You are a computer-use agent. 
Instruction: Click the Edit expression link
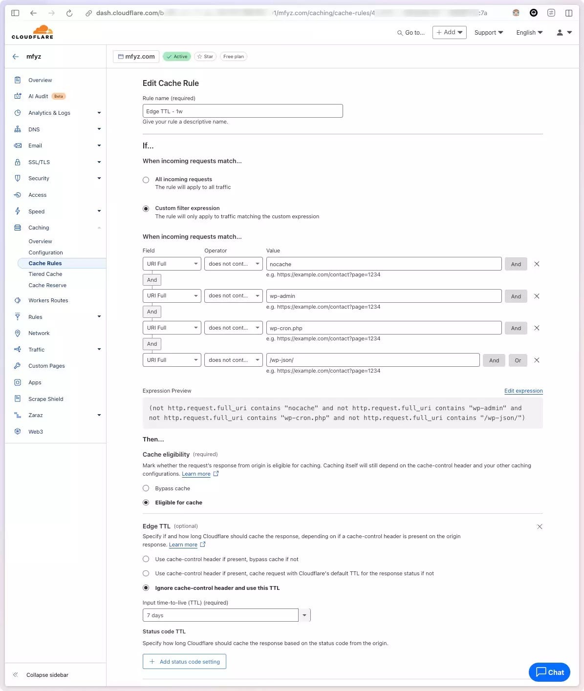coord(523,391)
